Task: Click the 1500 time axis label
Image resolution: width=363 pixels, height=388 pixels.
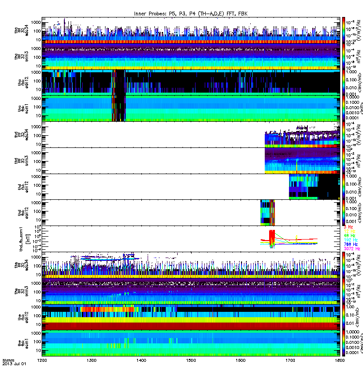Action: (191, 360)
